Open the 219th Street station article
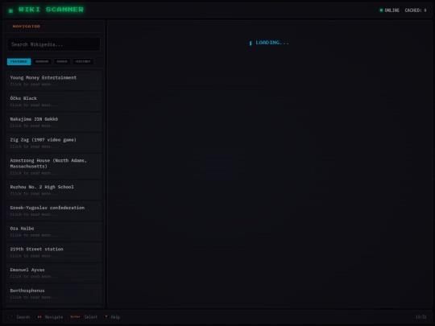The image size is (435, 326). [x=54, y=252]
